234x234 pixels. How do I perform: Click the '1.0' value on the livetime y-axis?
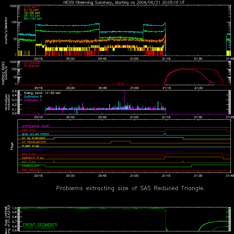tap(14, 208)
